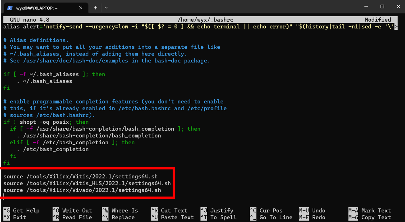Minimize the terminal window
405x222 pixels.
click(366, 7)
